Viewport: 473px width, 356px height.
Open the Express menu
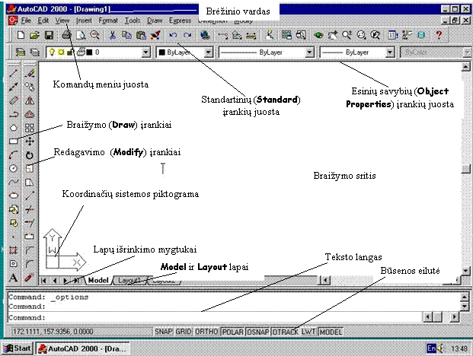180,21
